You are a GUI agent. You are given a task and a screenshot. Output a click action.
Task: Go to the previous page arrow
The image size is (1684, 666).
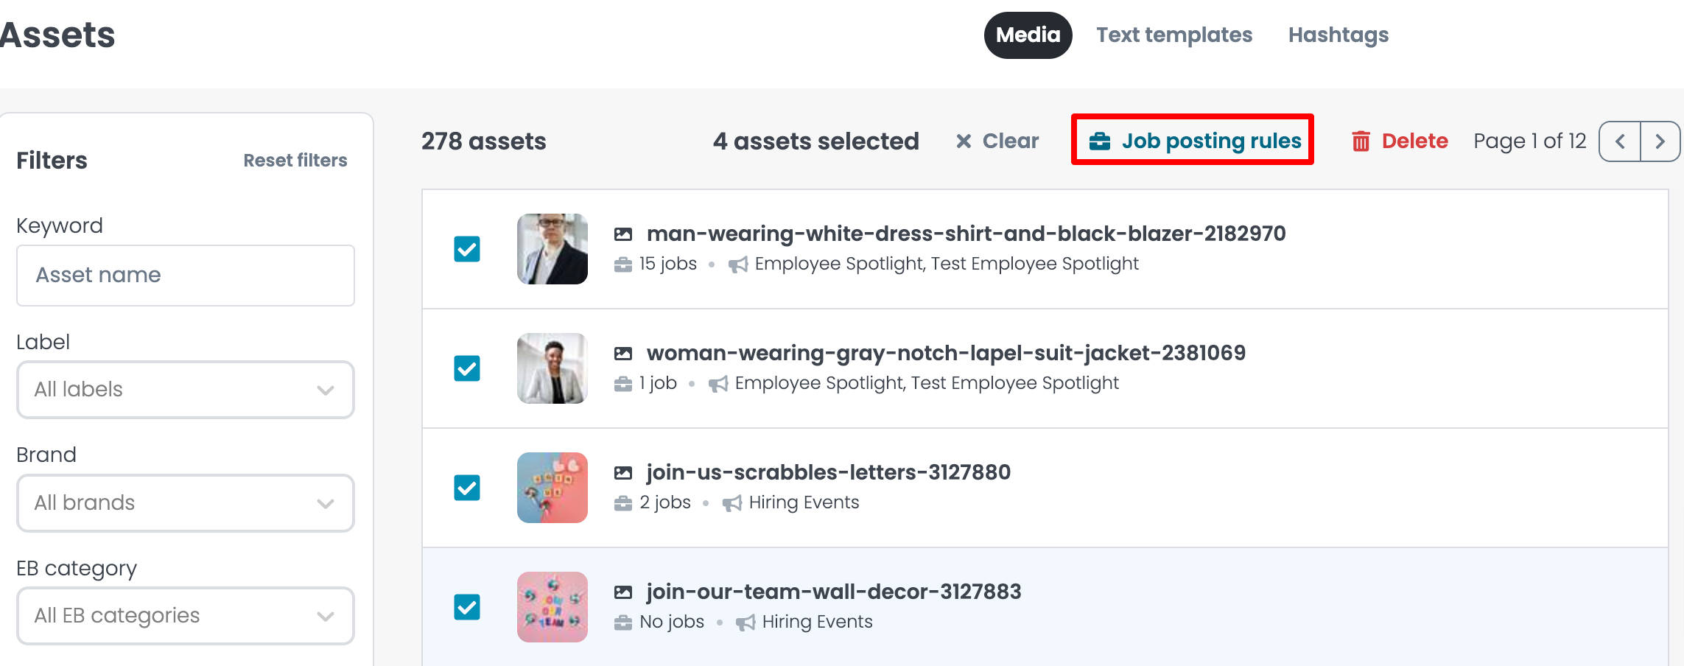[1620, 141]
